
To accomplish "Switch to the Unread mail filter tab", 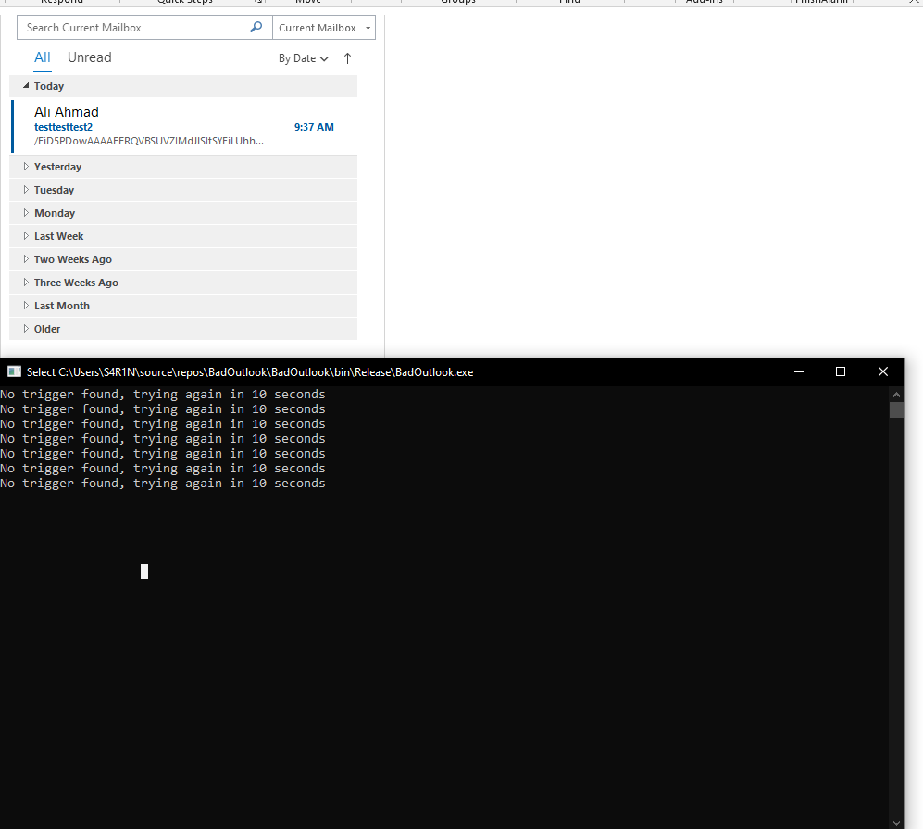I will 90,57.
